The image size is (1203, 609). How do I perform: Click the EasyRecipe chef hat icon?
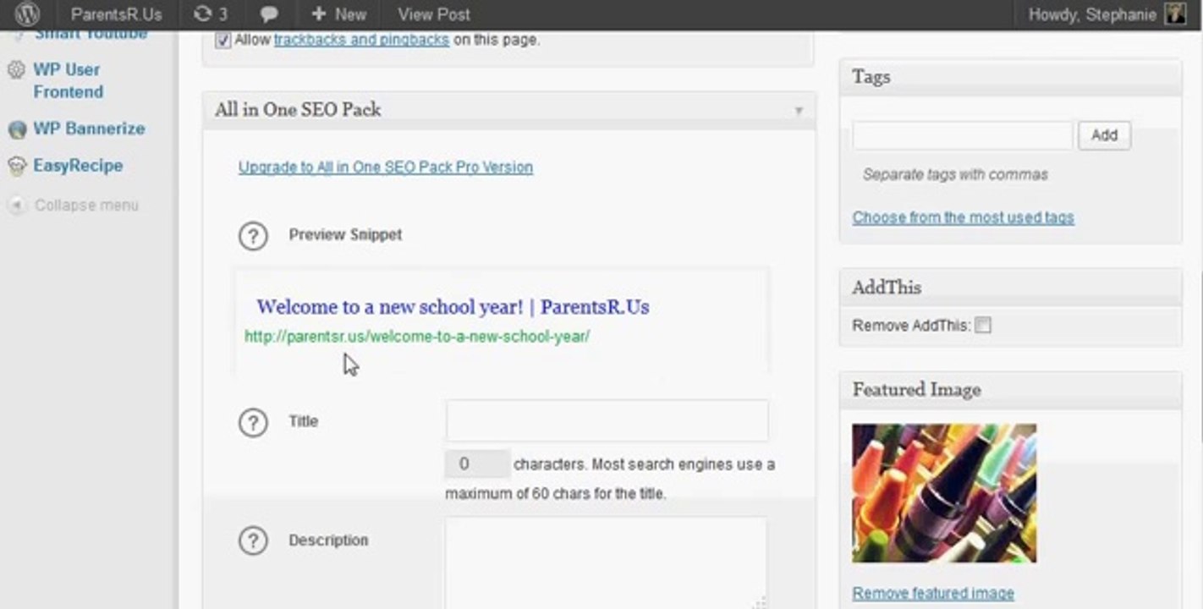tap(17, 167)
